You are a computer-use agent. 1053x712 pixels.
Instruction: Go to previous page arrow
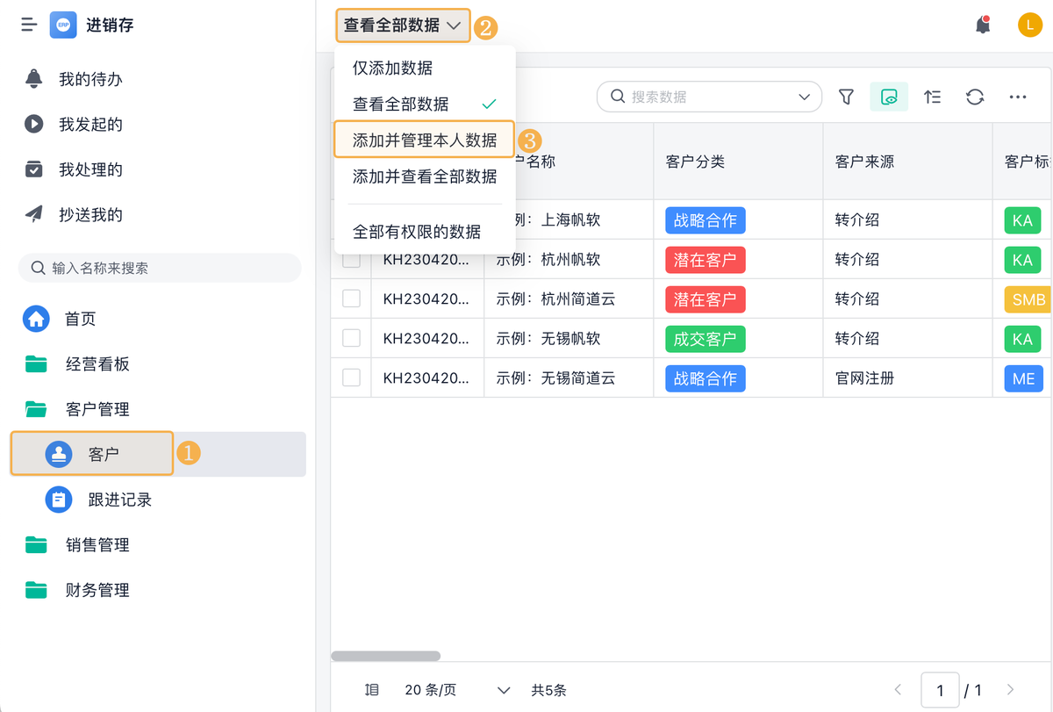click(x=898, y=690)
